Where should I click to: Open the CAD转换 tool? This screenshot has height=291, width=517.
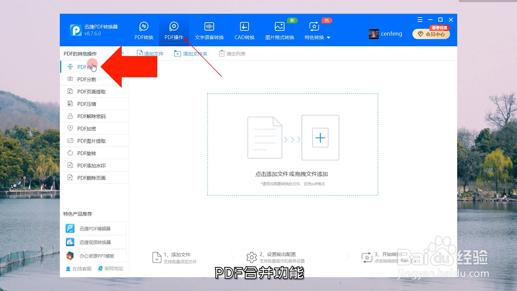coord(244,30)
